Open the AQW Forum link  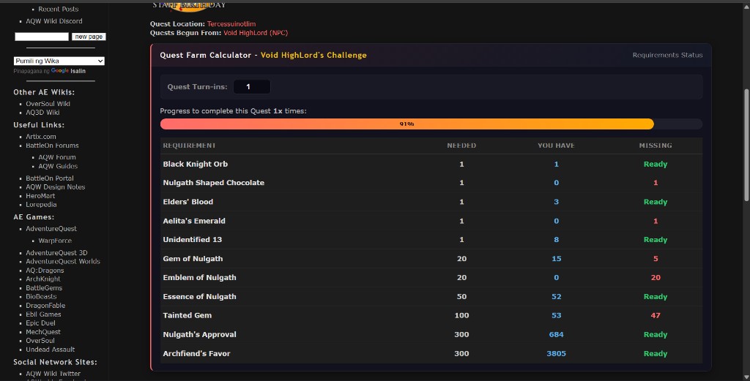click(57, 157)
